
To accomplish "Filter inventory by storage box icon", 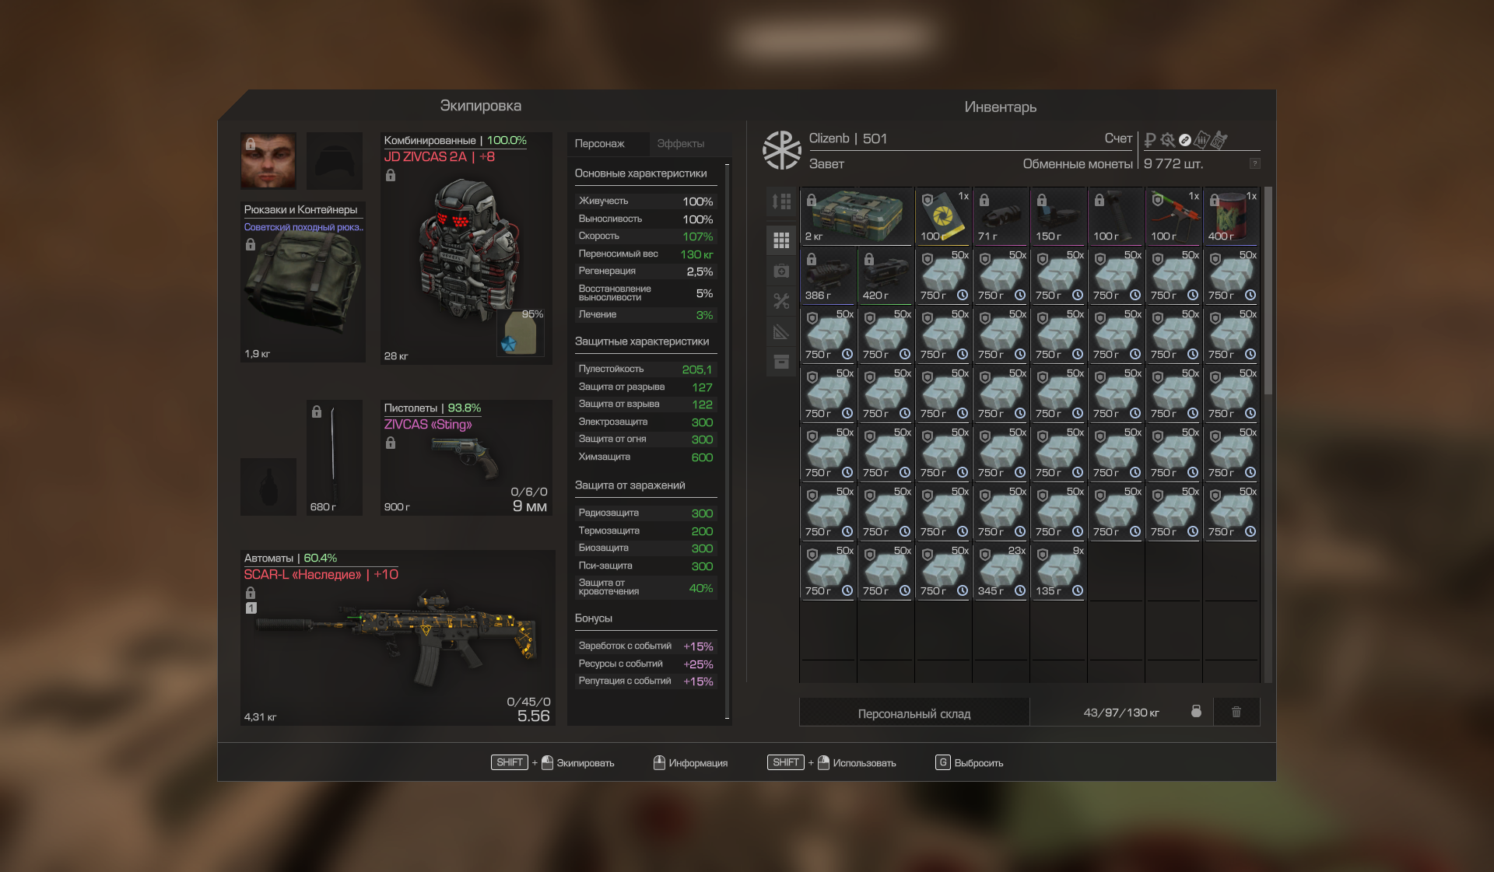I will tap(781, 362).
